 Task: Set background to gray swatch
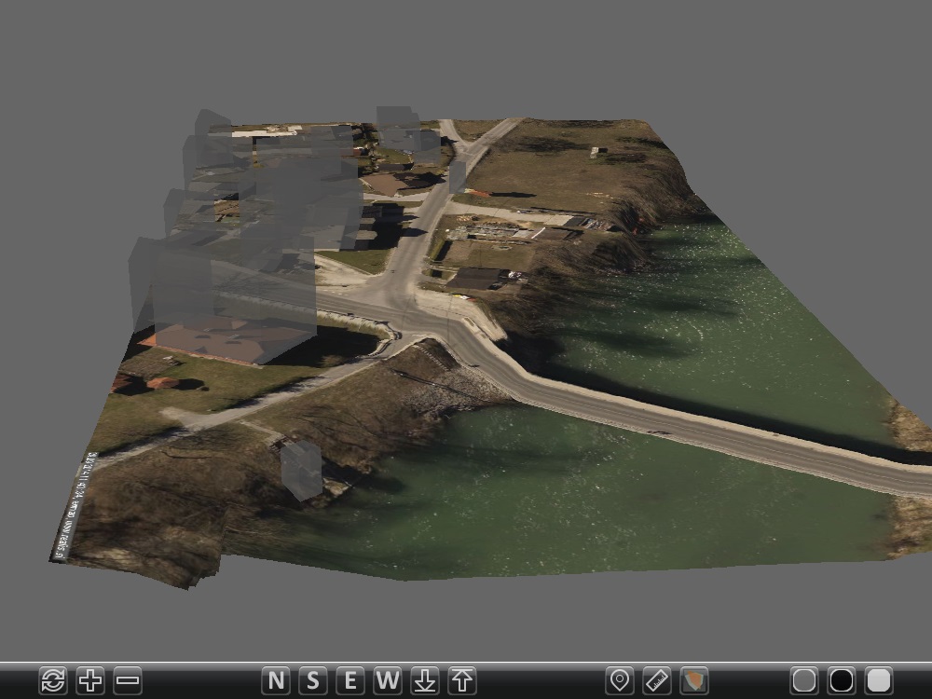pos(804,680)
